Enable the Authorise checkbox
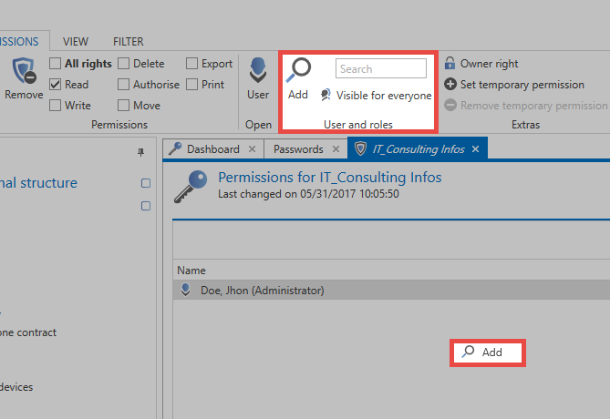 123,85
